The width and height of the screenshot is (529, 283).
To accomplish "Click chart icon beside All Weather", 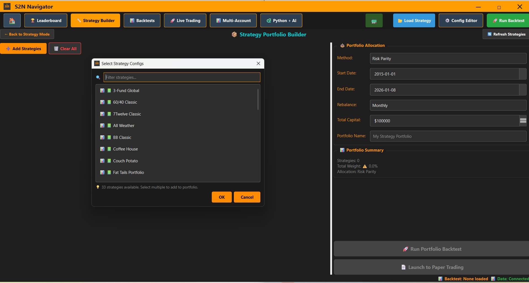I will click(x=102, y=126).
